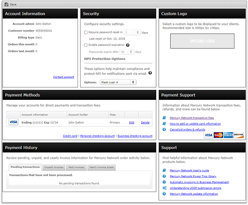Click the Visa logo in Payment Support
248x205 pixels.
tap(208, 135)
